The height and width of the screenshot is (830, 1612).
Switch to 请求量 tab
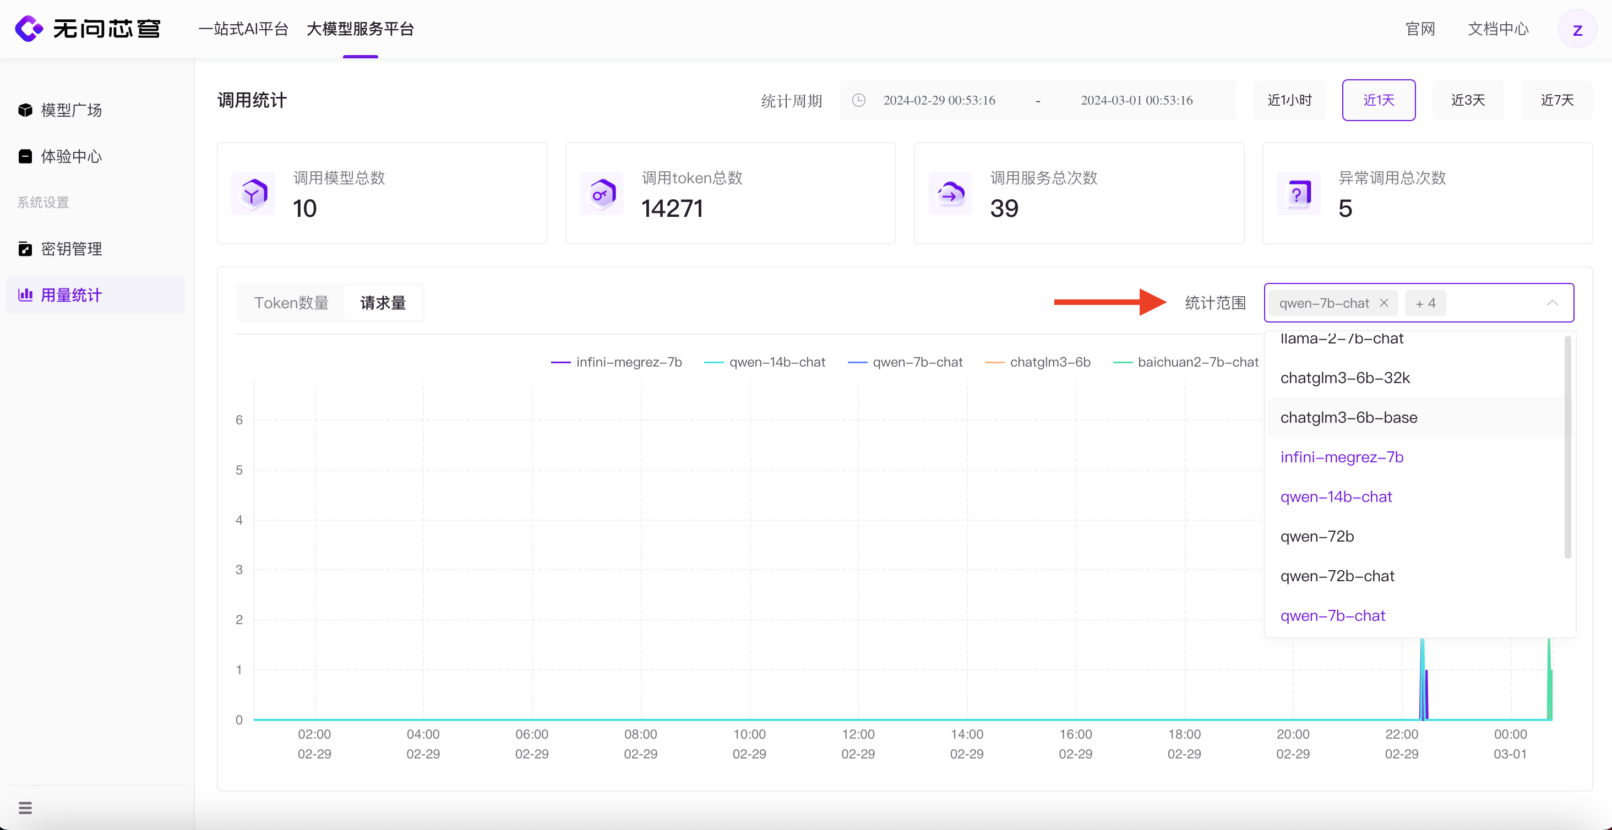(x=383, y=303)
